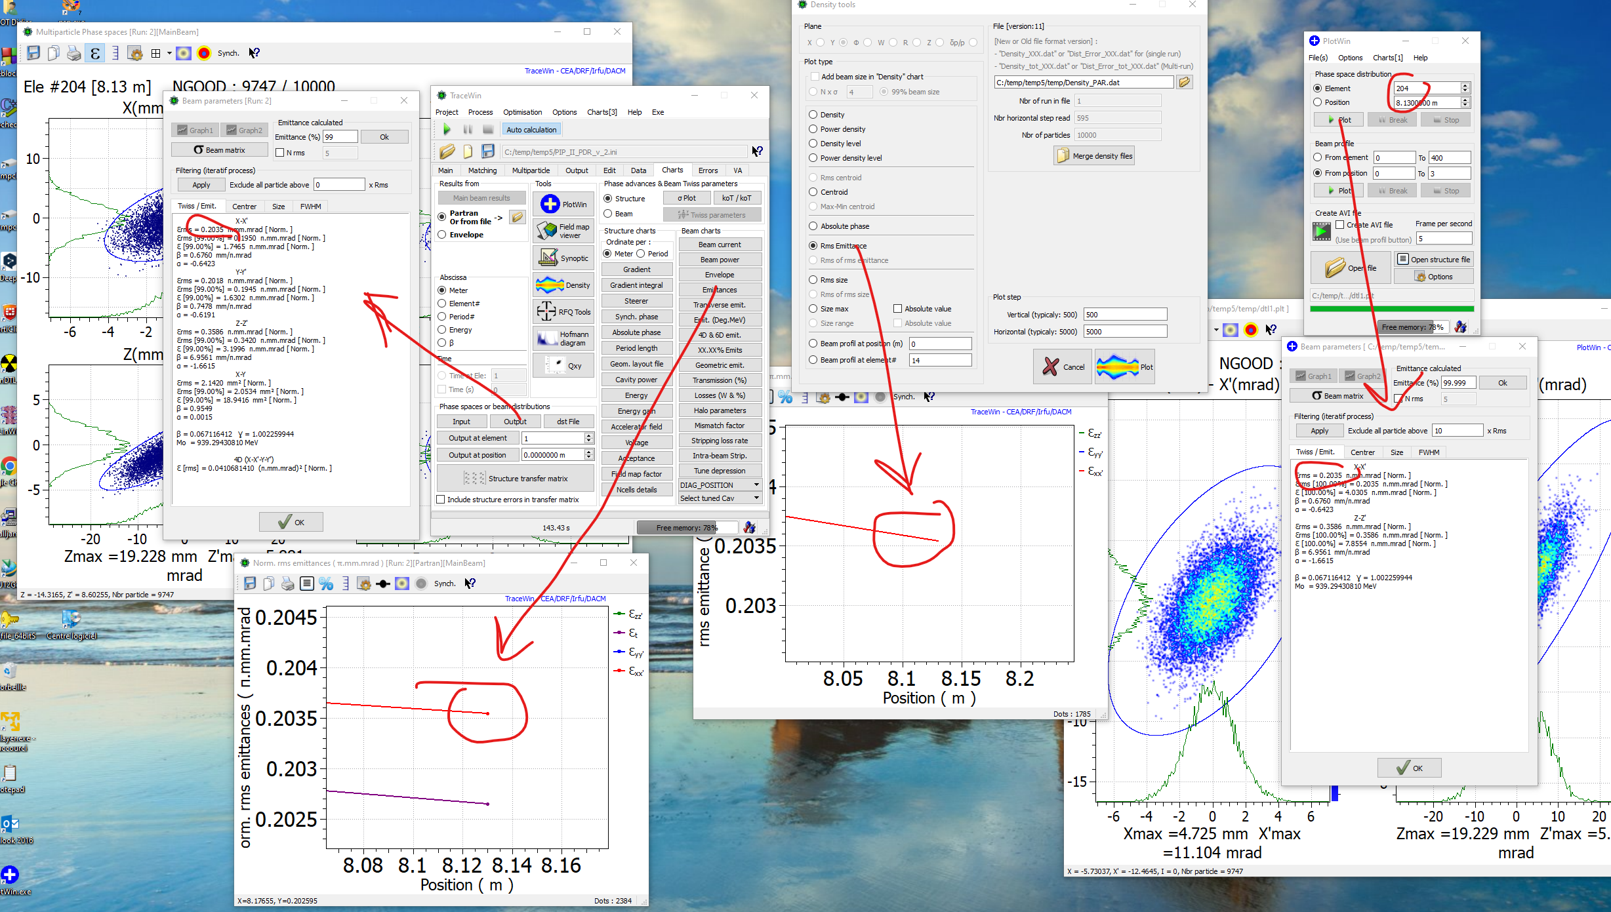Click the browse folder icon next to Partran Or from file
Screen dimensions: 1611x912
[518, 217]
